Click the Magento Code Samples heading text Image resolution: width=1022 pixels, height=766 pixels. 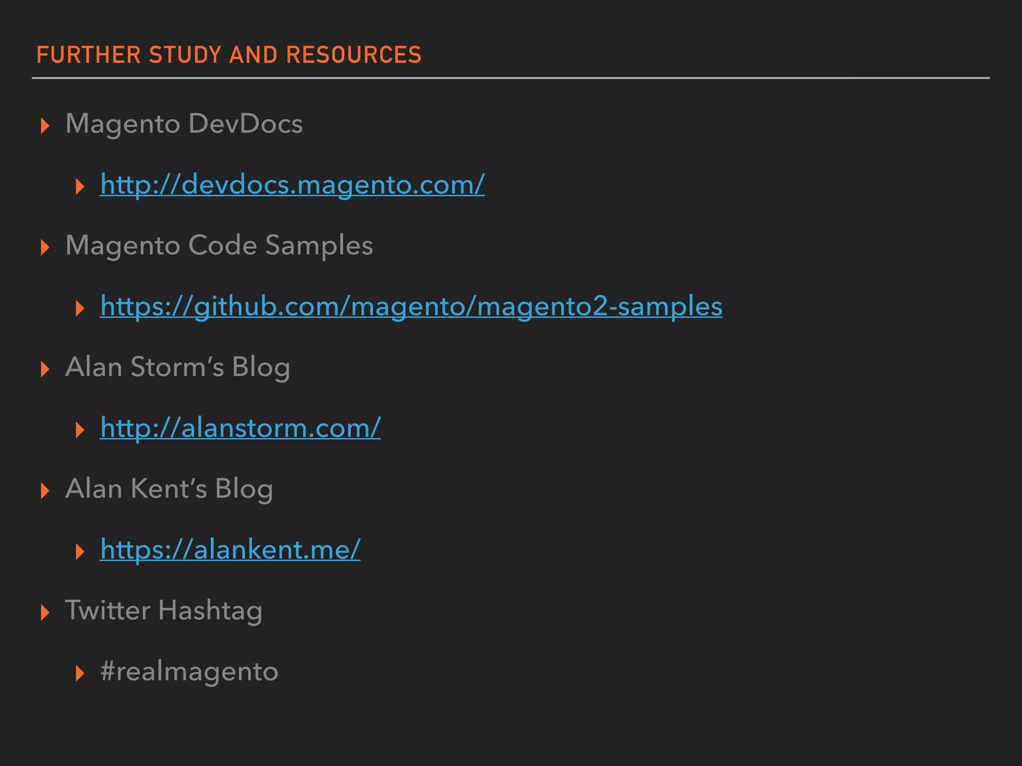(219, 245)
